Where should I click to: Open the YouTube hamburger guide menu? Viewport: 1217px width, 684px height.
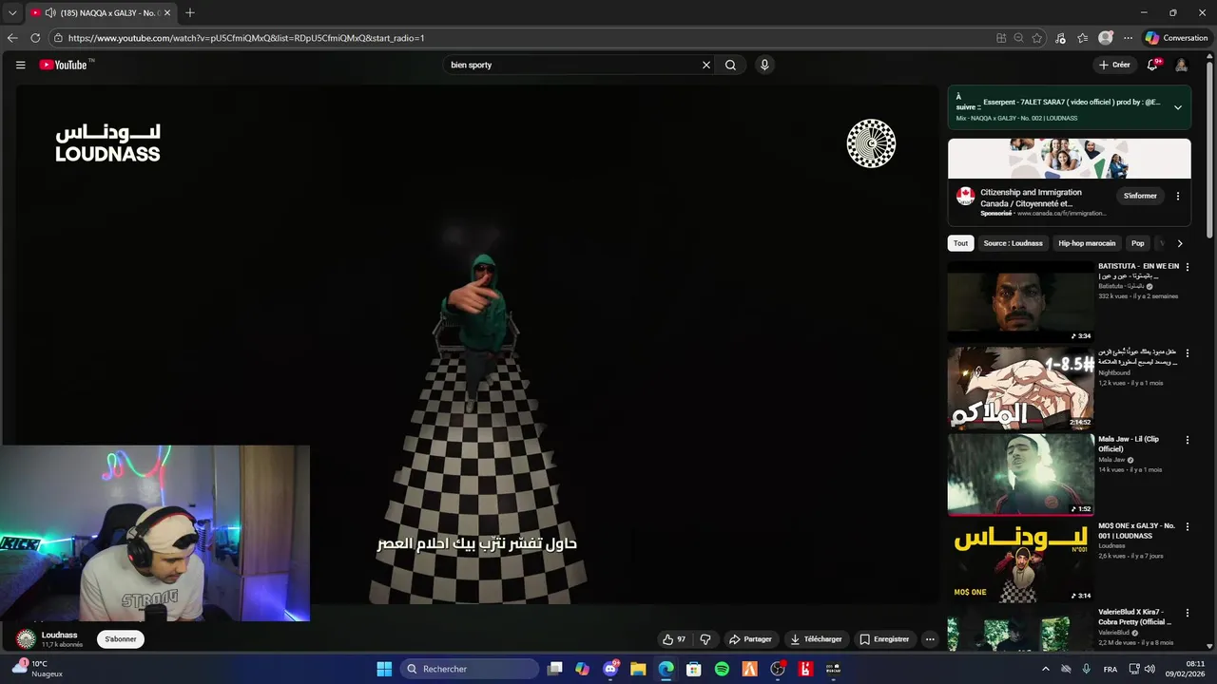(x=20, y=65)
